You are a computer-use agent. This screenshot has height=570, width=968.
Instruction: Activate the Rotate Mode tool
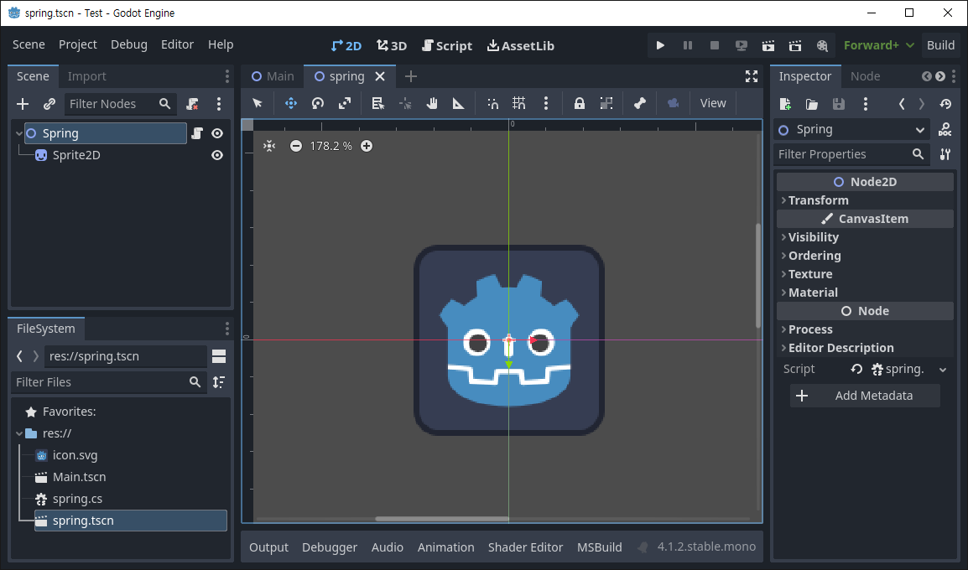(318, 103)
